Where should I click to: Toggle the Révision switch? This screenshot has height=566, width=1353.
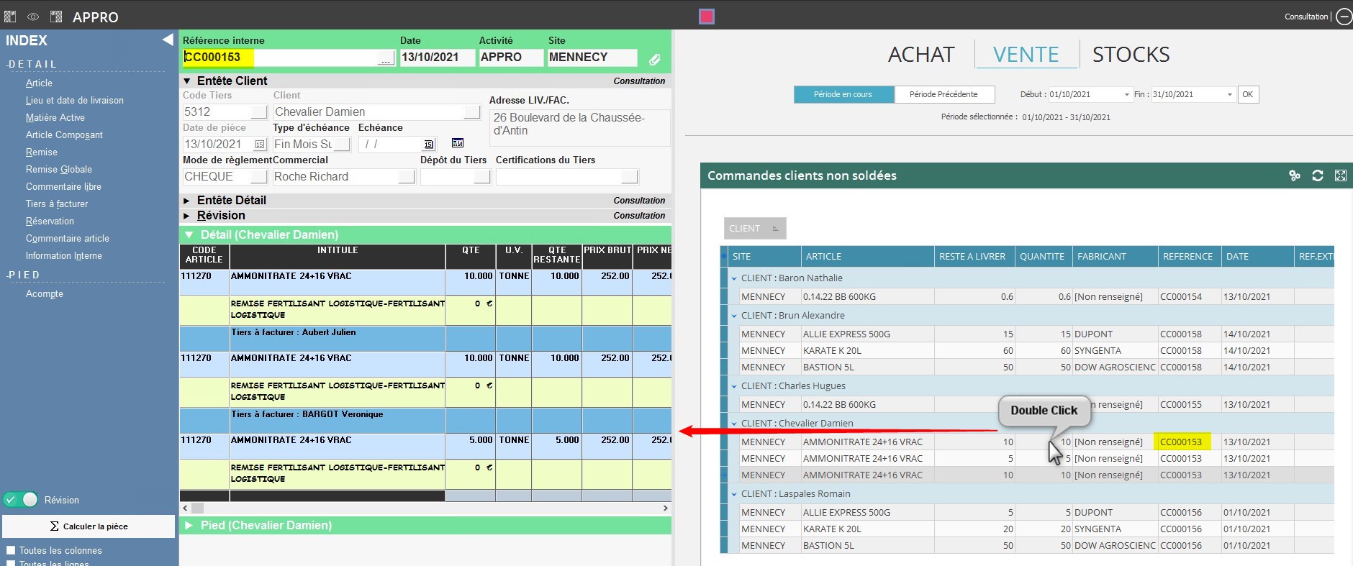(x=21, y=500)
